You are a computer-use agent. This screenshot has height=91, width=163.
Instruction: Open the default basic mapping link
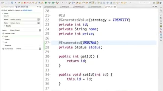[27, 10]
